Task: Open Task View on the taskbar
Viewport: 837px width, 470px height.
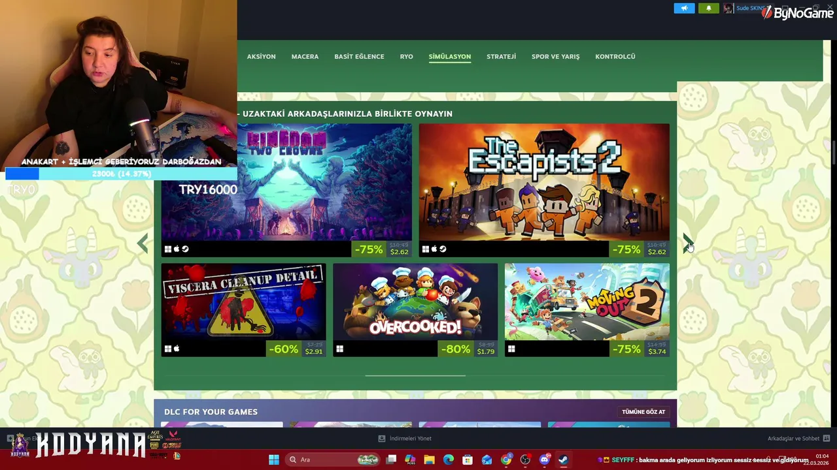Action: pyautogui.click(x=391, y=460)
